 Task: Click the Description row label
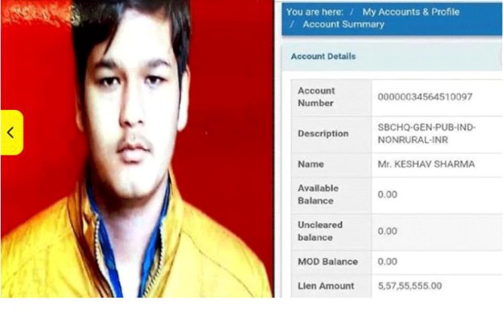coord(323,133)
